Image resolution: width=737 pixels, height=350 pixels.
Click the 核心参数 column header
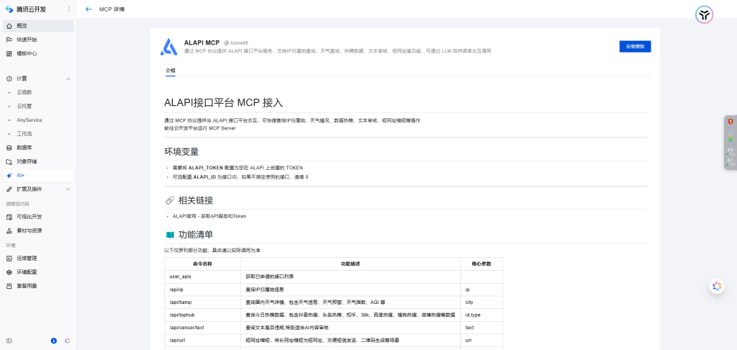click(481, 264)
